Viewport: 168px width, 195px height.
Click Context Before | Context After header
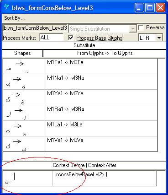tap(84, 165)
